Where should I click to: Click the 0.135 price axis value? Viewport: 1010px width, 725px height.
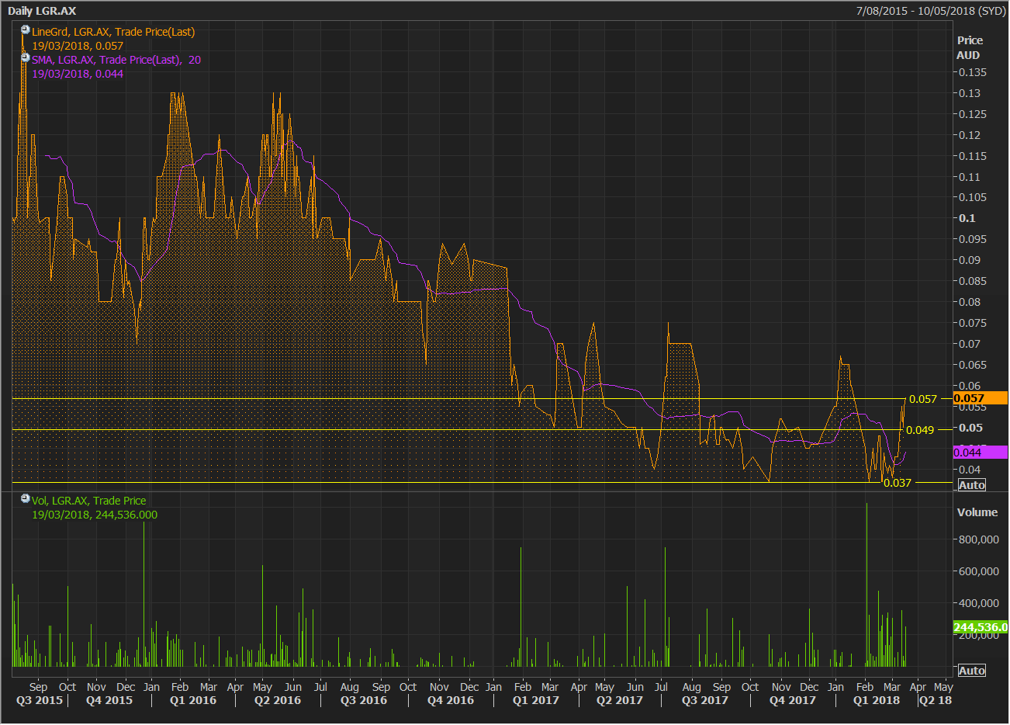(973, 72)
